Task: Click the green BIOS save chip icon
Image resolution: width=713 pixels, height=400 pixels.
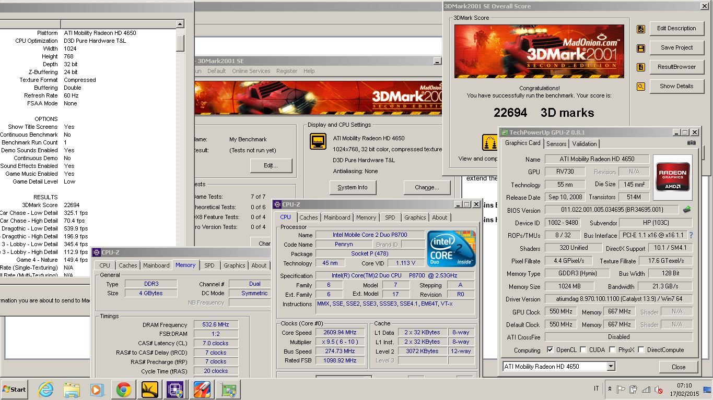Action: 687,210
